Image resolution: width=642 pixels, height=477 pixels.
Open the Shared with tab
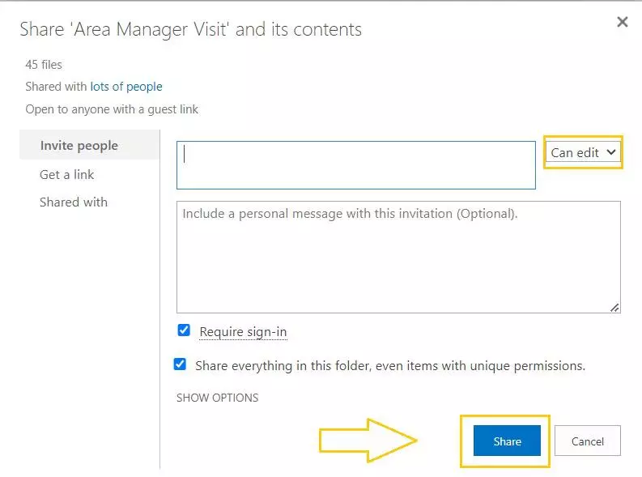[x=74, y=202]
